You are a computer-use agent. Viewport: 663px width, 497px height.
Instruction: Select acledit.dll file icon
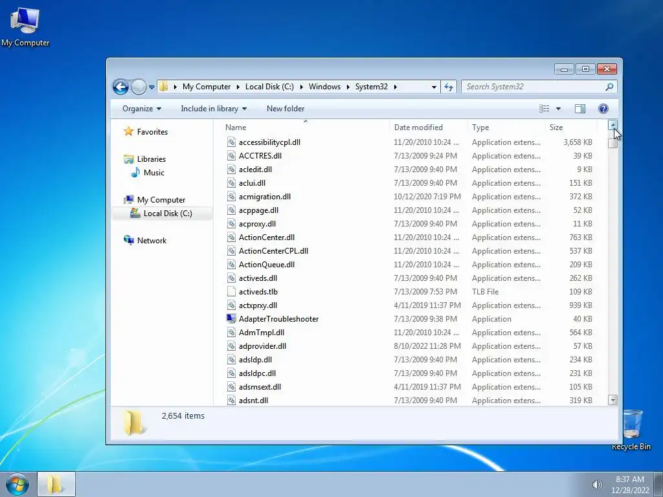pos(231,169)
